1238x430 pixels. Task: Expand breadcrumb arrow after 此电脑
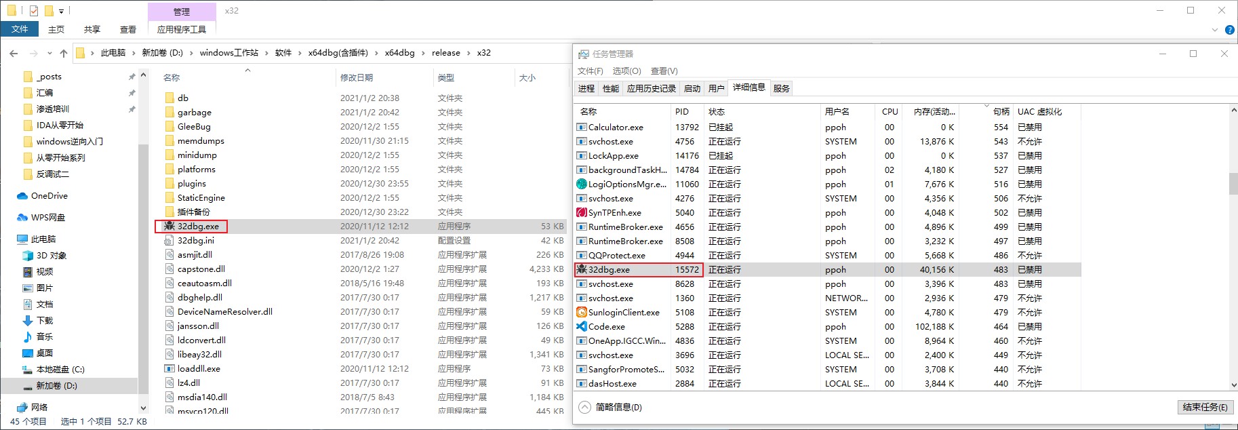[134, 53]
